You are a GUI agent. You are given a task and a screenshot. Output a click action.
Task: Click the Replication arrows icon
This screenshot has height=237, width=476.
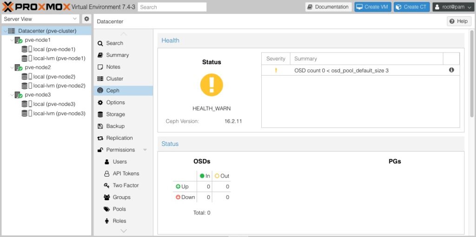(100, 138)
